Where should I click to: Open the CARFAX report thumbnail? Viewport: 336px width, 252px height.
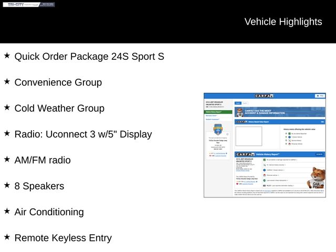(x=265, y=145)
